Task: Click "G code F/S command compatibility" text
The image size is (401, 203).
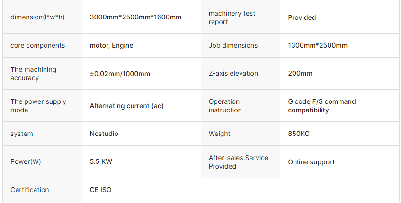Action: tap(321, 106)
